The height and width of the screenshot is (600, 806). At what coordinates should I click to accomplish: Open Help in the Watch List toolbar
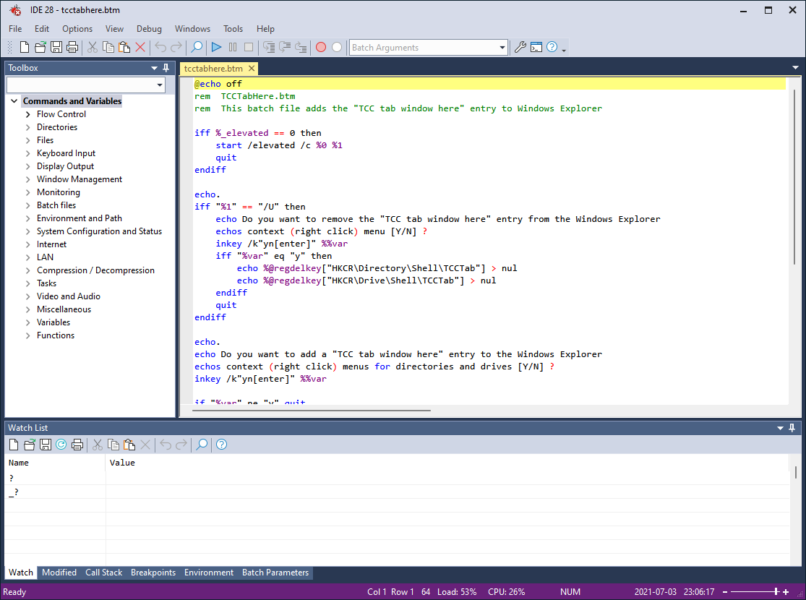tap(221, 445)
